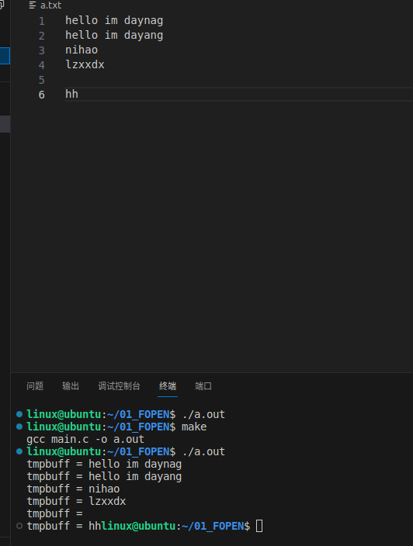This screenshot has height=546, width=413.
Task: Open the 问题 panel tab
Action: [35, 385]
